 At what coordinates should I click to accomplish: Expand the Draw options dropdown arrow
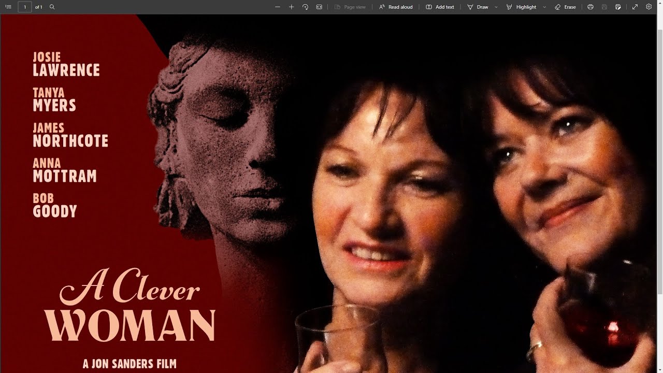pos(496,7)
